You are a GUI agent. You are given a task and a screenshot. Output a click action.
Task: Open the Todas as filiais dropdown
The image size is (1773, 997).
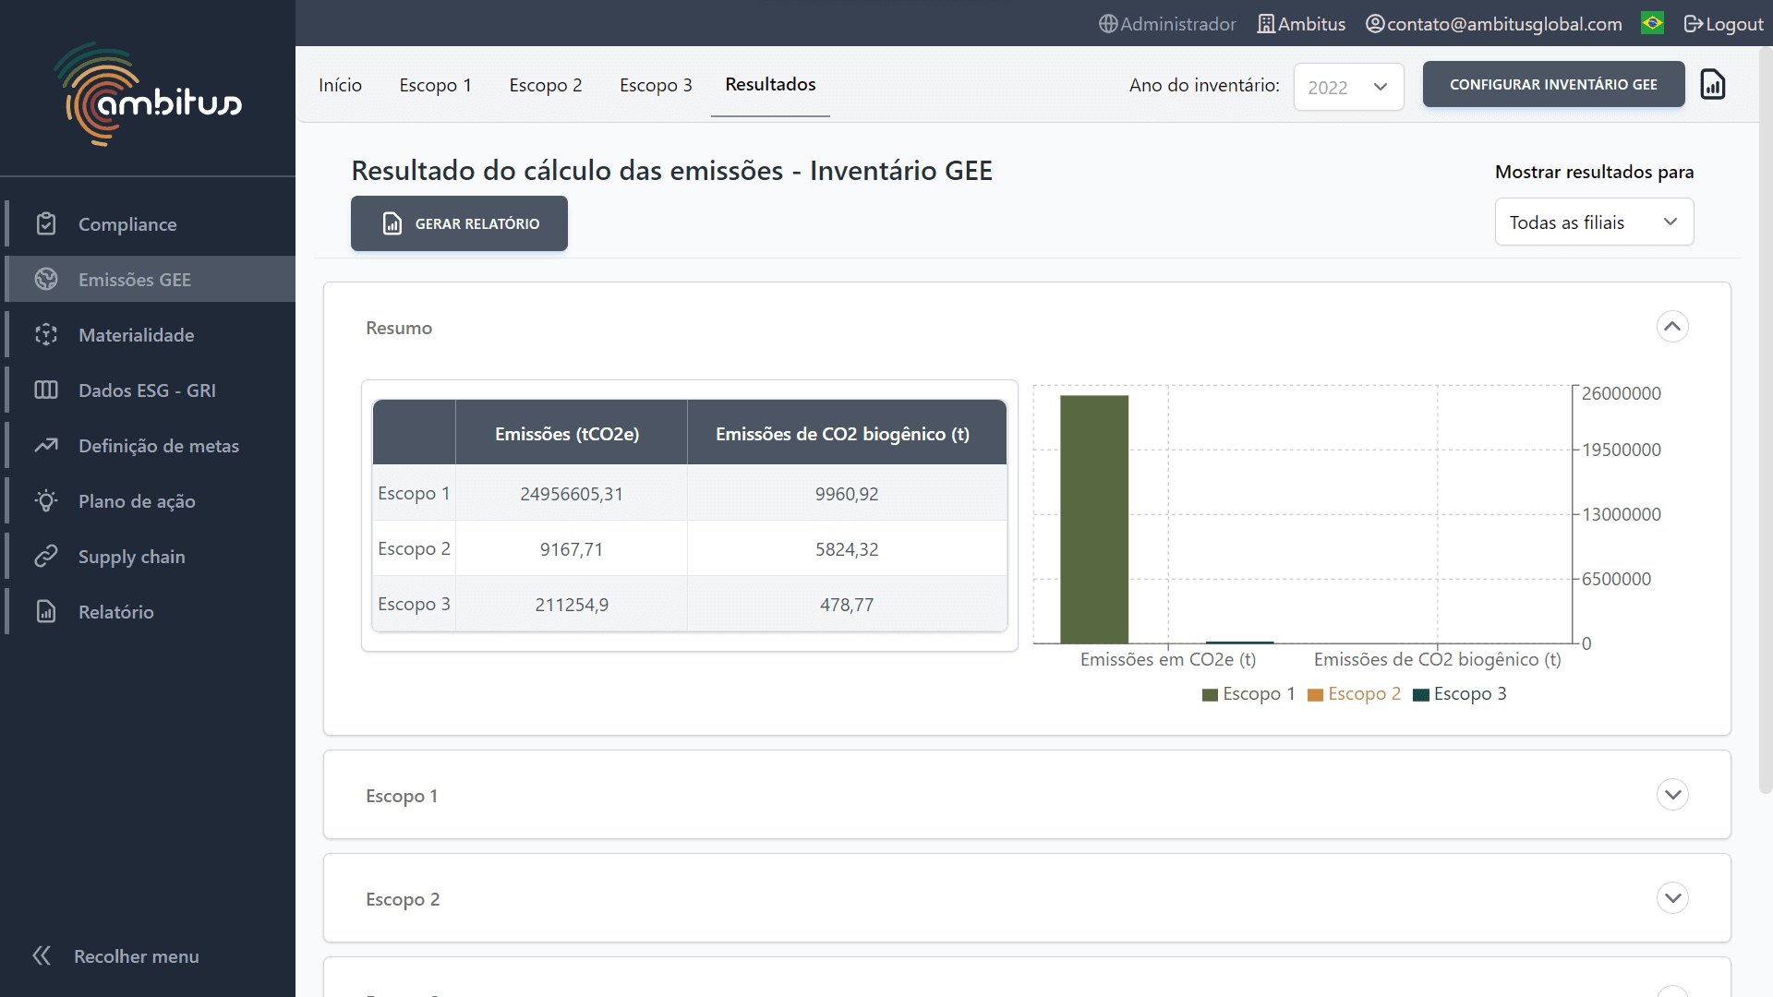coord(1594,222)
